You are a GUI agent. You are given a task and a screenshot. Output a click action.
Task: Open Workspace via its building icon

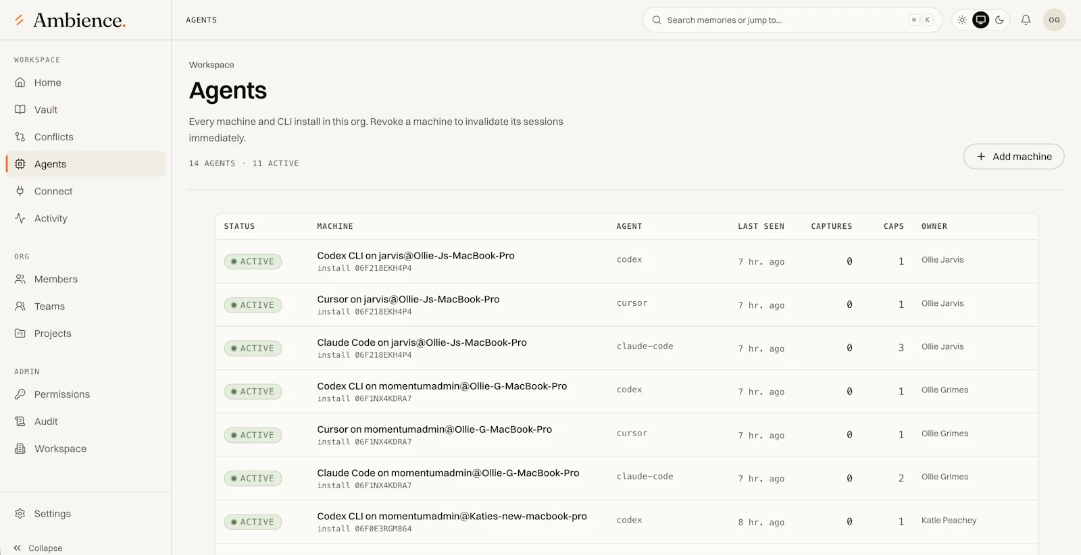[x=20, y=448]
